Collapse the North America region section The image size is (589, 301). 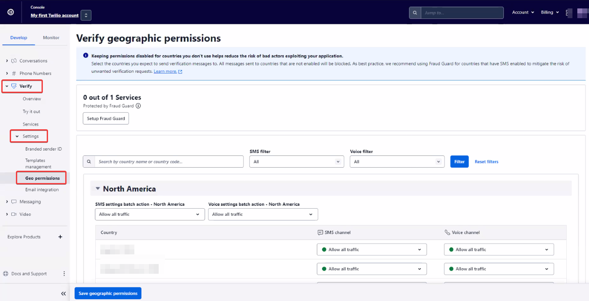point(98,189)
